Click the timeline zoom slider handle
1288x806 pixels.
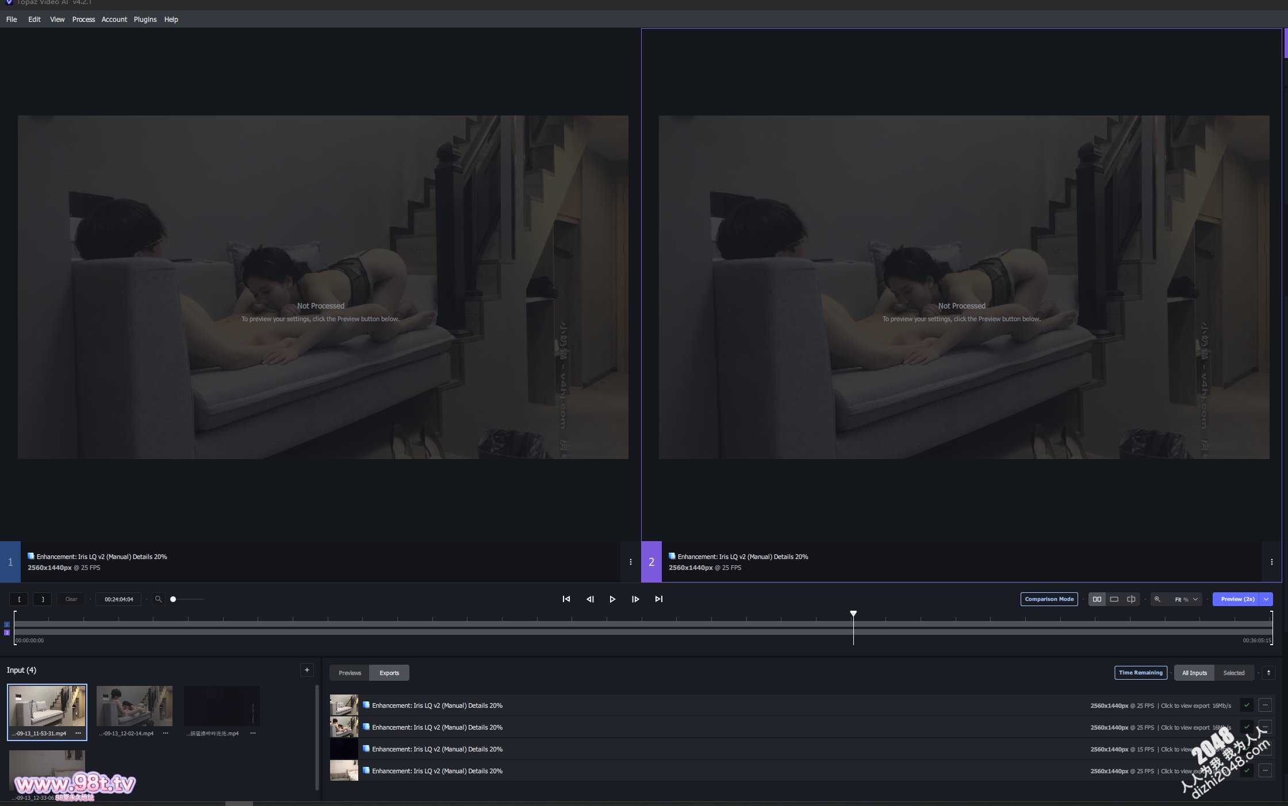[x=173, y=599]
